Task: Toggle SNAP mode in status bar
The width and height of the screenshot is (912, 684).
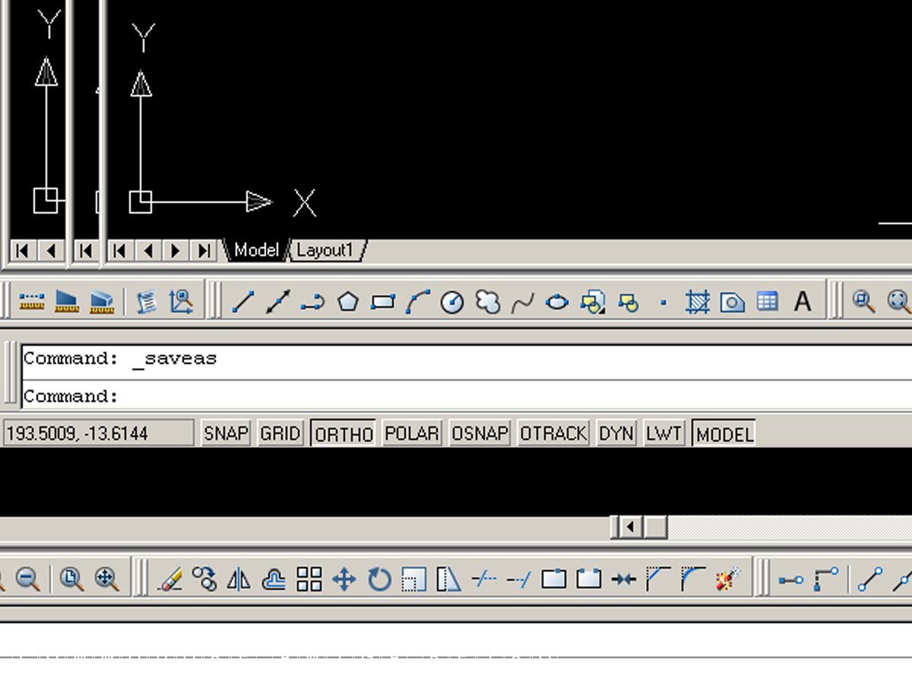Action: pos(226,433)
